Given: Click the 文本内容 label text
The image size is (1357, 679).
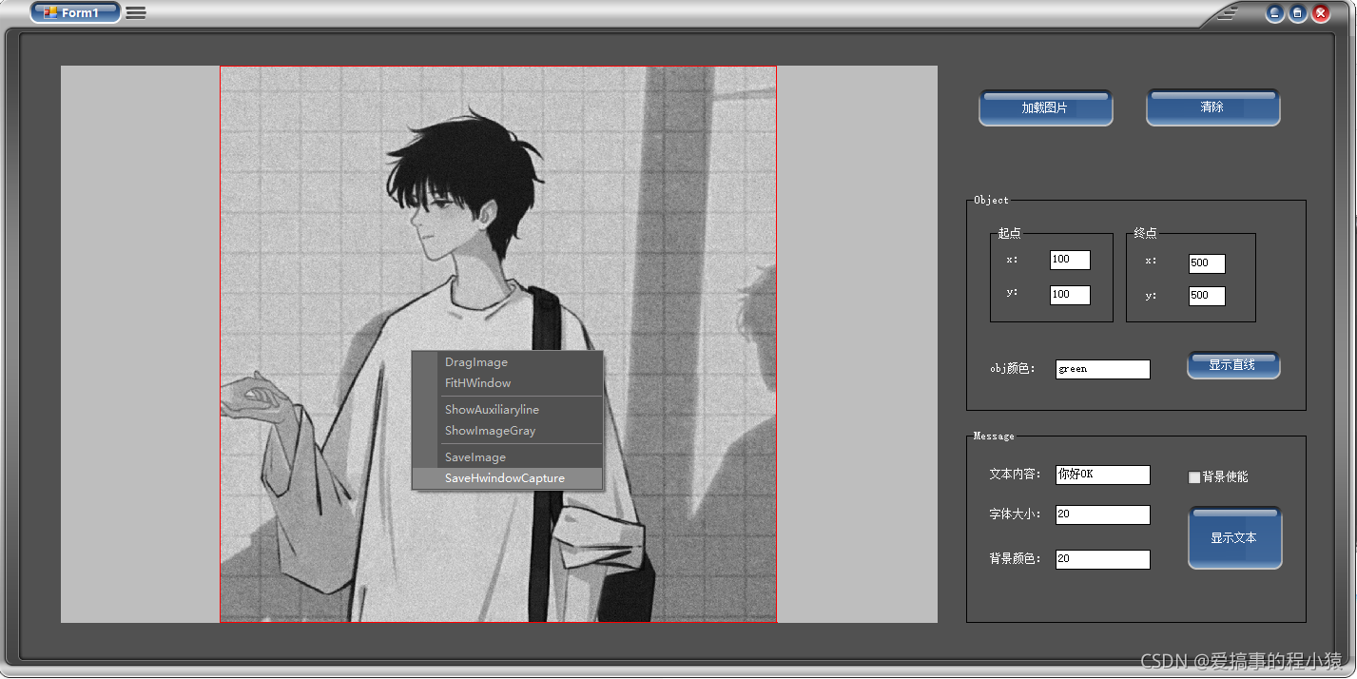Looking at the screenshot, I should [1015, 474].
